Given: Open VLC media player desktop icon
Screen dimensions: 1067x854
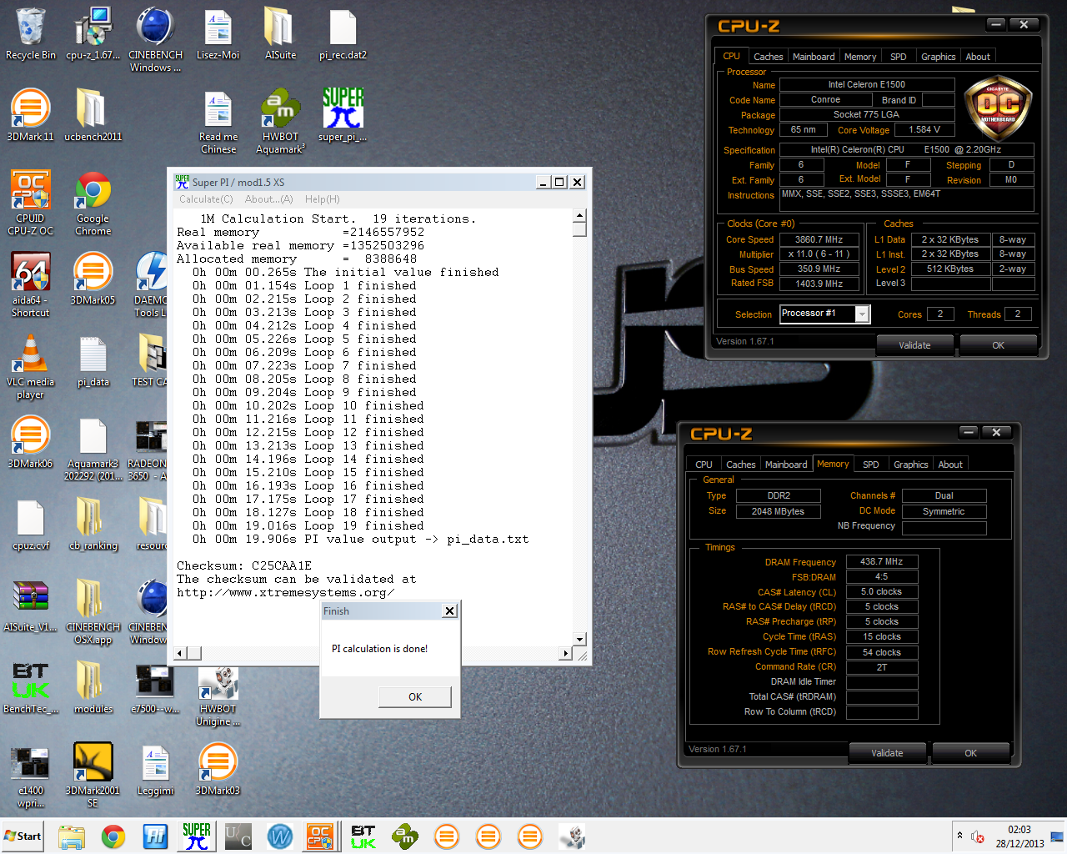Looking at the screenshot, I should point(31,366).
